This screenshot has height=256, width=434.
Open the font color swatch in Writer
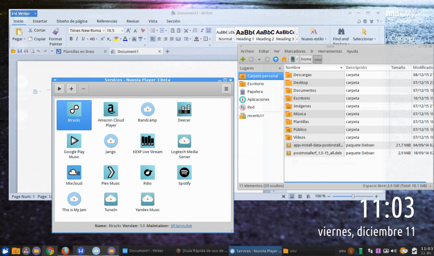(125, 39)
